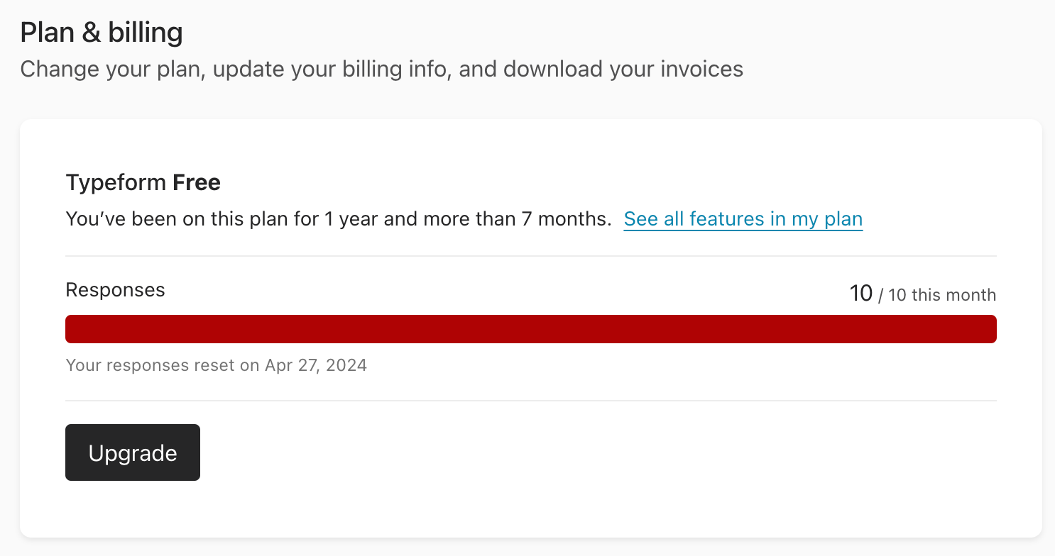Click the Apr 27, 2024 reset date
This screenshot has height=556, width=1055.
point(316,366)
